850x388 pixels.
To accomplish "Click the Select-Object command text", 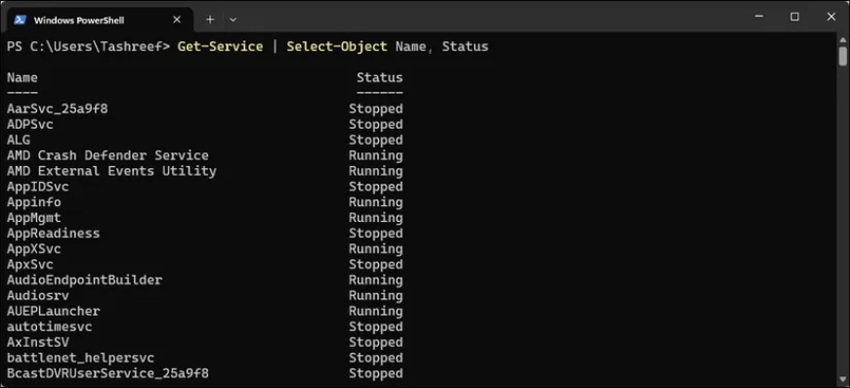I will (337, 47).
